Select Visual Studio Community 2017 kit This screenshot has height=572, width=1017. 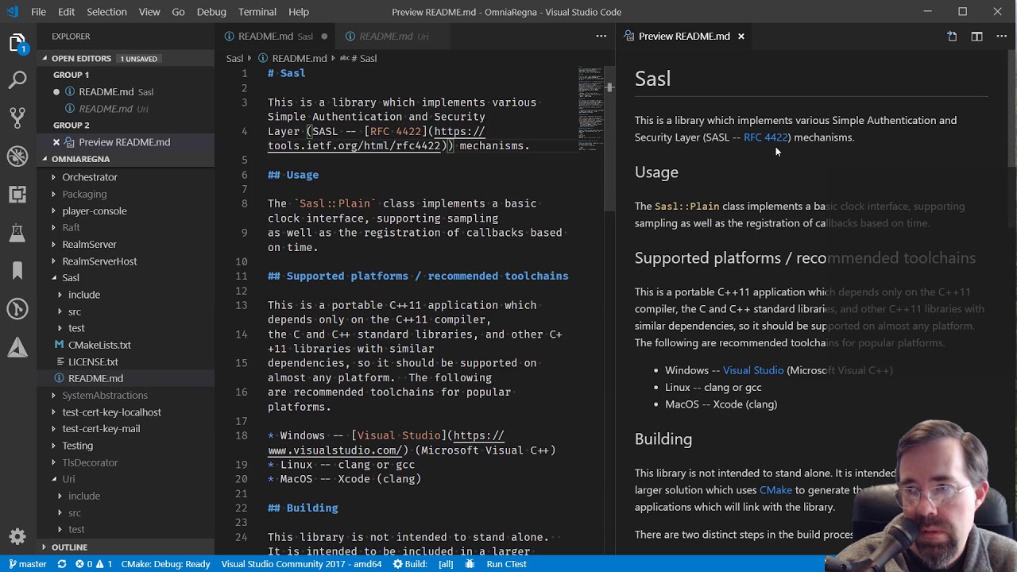click(x=301, y=564)
